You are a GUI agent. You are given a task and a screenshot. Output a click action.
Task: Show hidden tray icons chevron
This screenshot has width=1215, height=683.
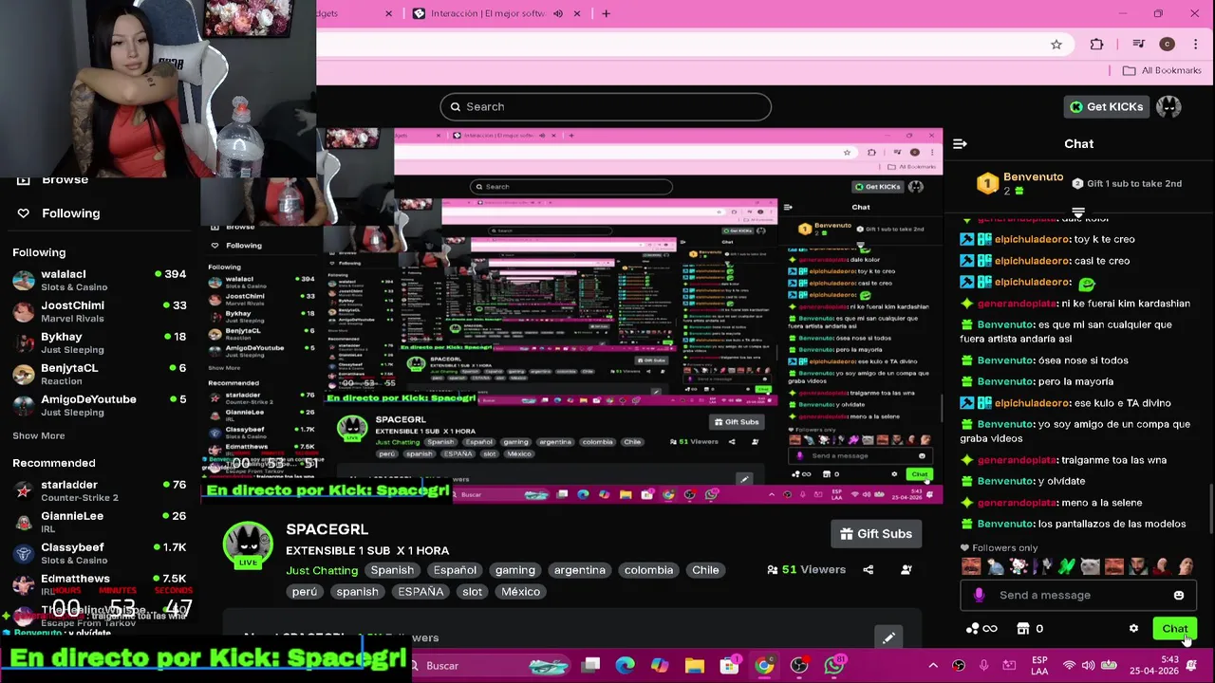933,666
